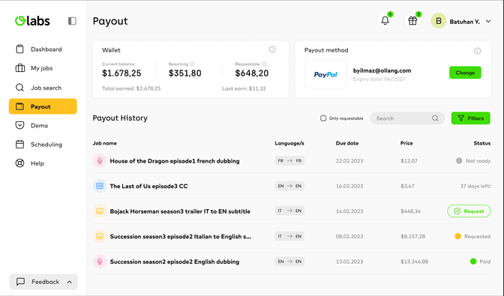Viewport: 504px width, 296px height.
Task: Click the Language/s column header
Action: (289, 143)
